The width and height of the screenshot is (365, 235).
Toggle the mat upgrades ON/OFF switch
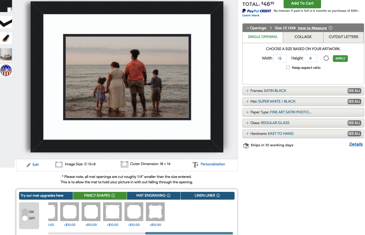coord(25,215)
